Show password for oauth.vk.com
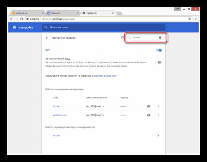The image size is (207, 162). 149,115
